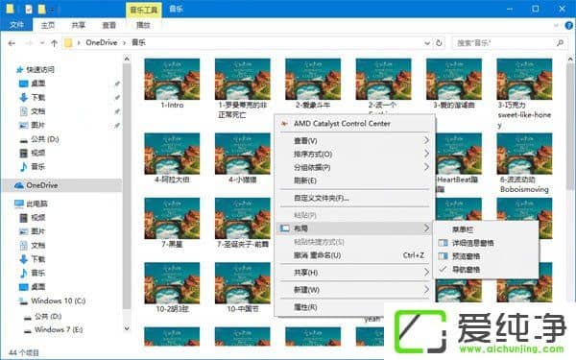The height and width of the screenshot is (360, 576).
Task: Click the up-one-level arrow
Action: [54, 43]
